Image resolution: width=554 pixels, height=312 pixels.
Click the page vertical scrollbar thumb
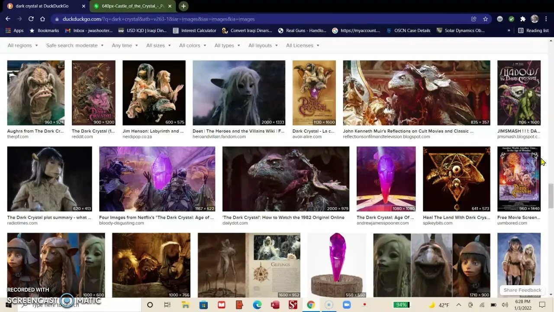coord(551,196)
